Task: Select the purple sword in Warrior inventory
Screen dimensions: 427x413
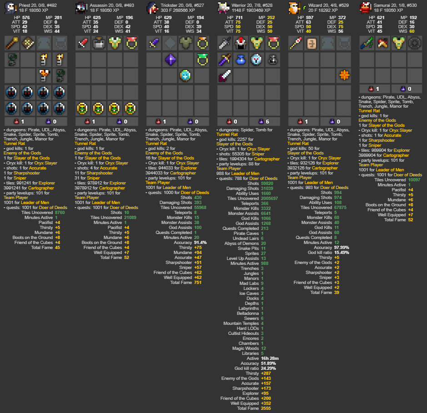Action: pyautogui.click(x=225, y=60)
